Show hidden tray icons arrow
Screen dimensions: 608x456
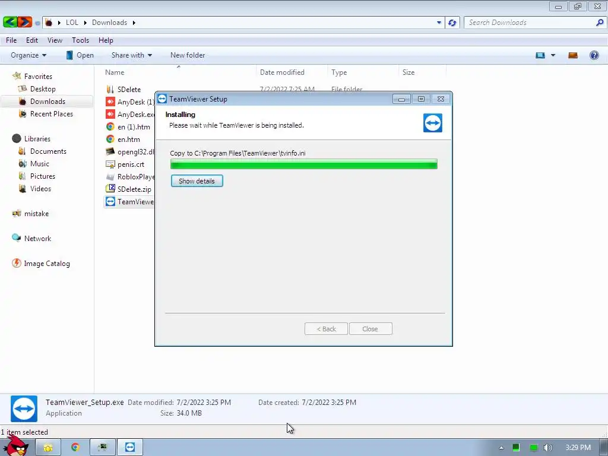tap(501, 448)
